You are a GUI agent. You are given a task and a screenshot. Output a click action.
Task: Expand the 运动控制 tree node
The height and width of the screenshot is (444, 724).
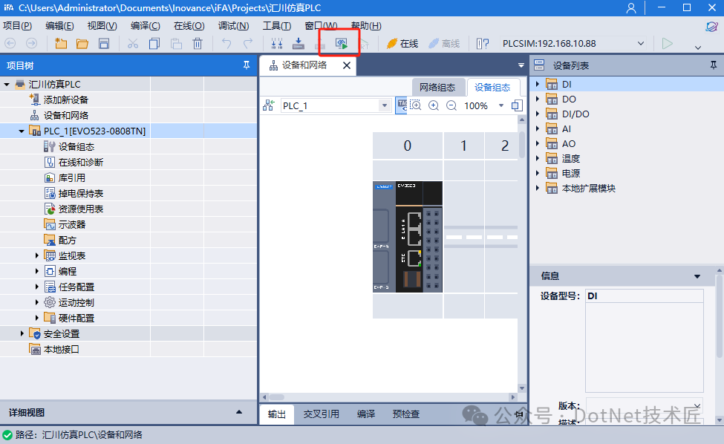(37, 303)
